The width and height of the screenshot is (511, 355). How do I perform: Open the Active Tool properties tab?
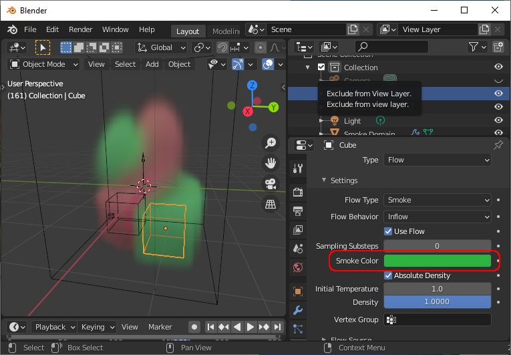(298, 168)
